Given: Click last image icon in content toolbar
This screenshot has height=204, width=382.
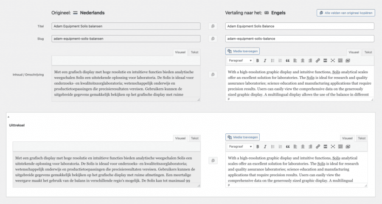Looking at the screenshot, I should point(348,61).
